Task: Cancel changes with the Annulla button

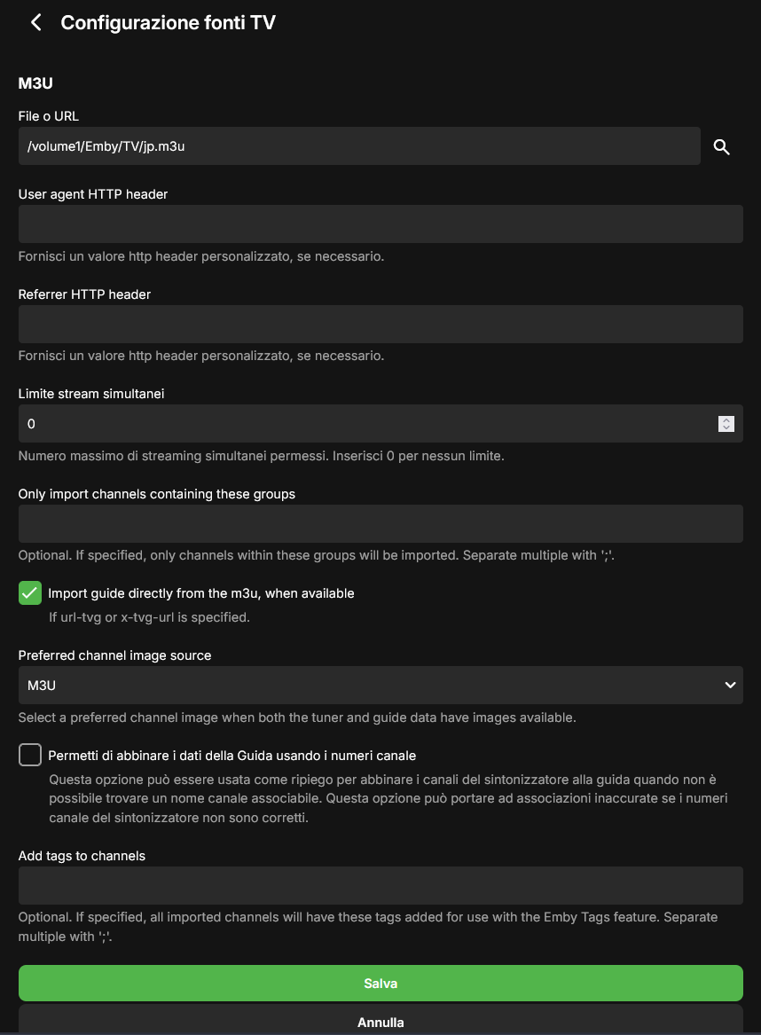Action: (380, 1022)
